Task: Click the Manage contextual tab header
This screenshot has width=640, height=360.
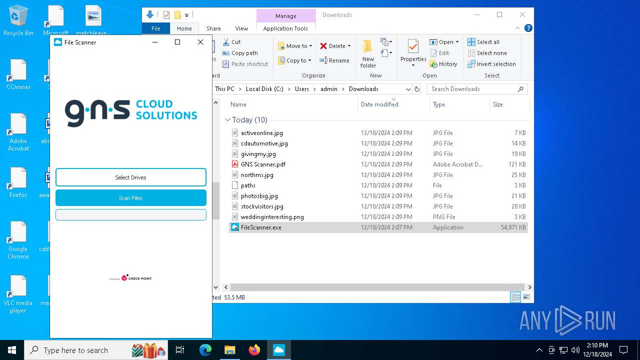Action: 286,16
